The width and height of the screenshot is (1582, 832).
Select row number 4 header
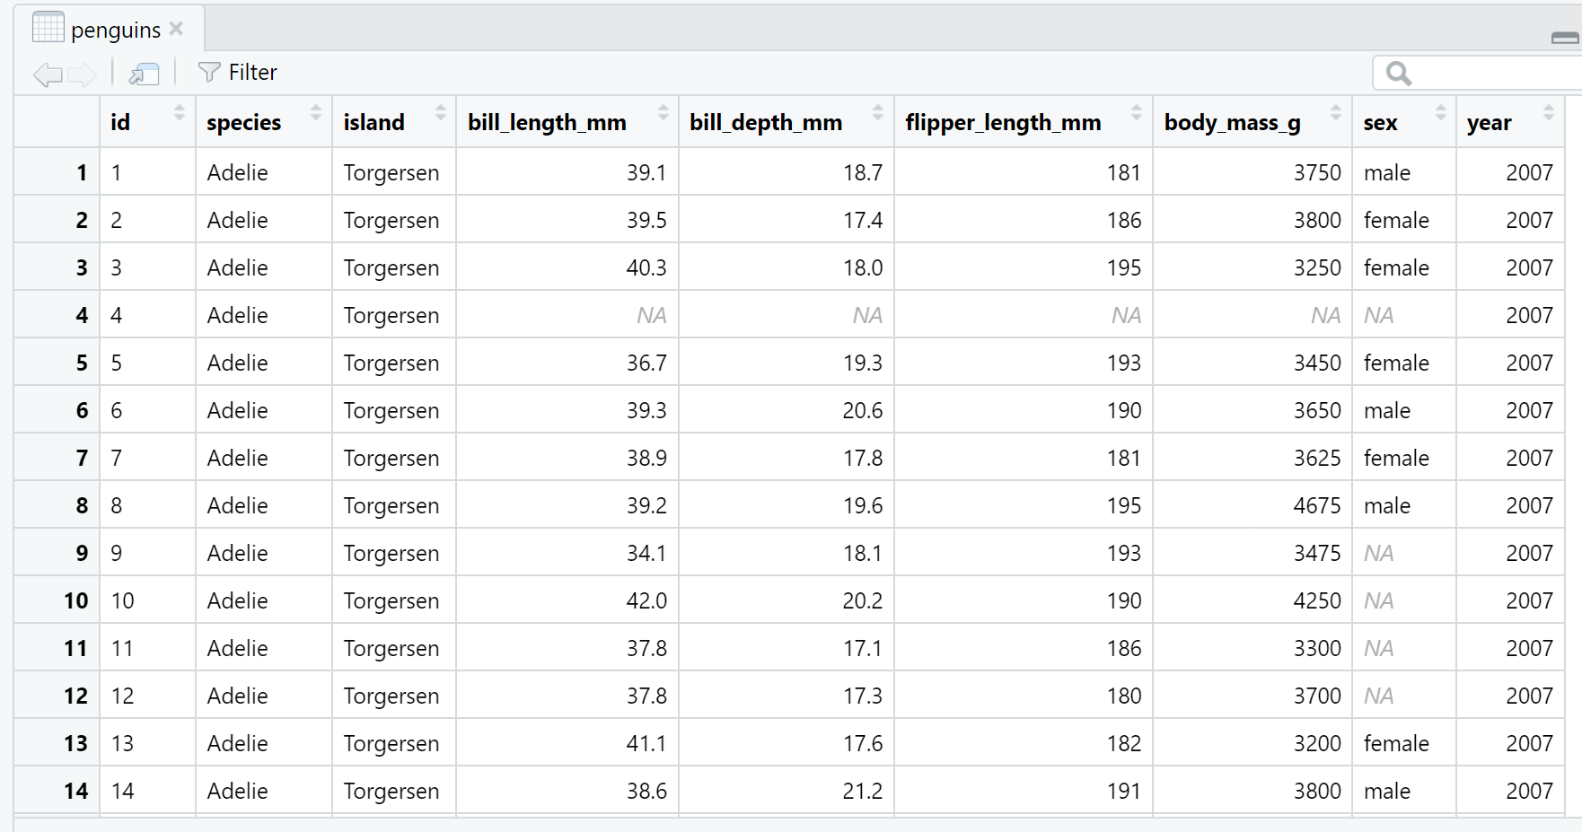point(81,315)
